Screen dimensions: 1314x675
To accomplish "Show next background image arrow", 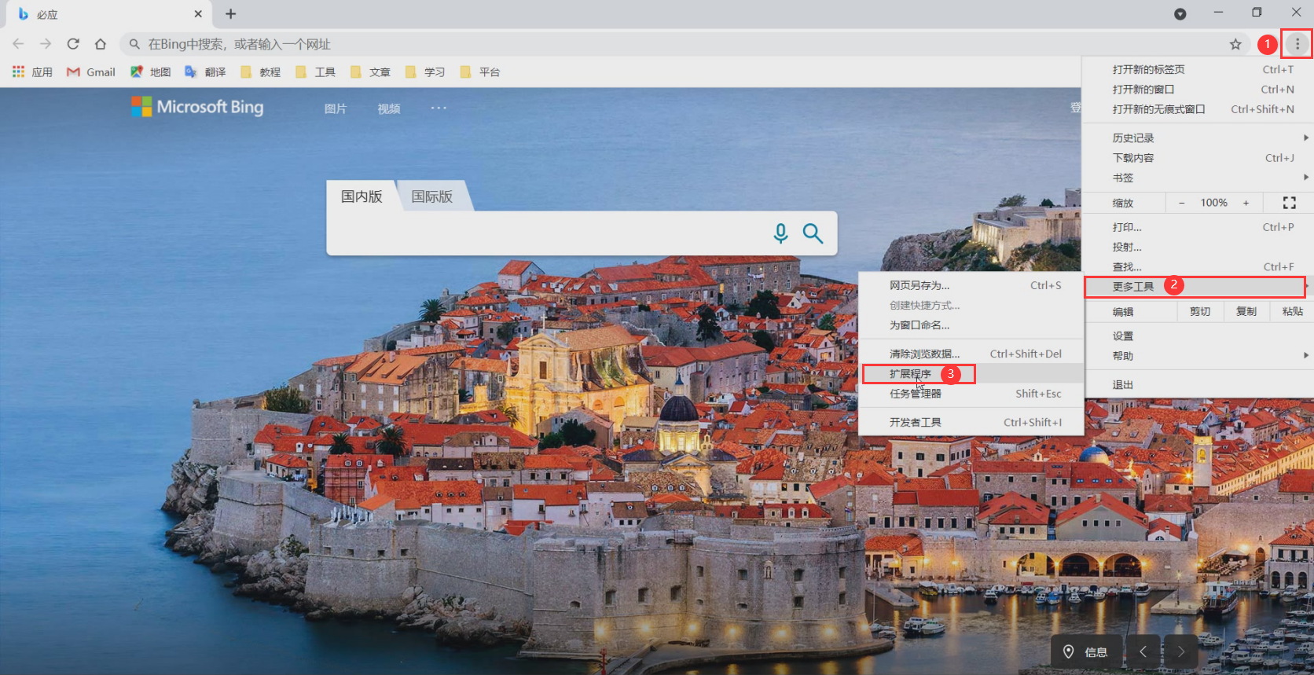I will [1180, 651].
